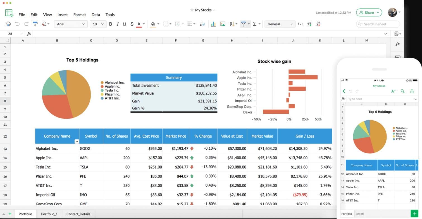Click the Zoho Sheet app logo
Viewport: 422px width, 219px height.
click(x=9, y=13)
